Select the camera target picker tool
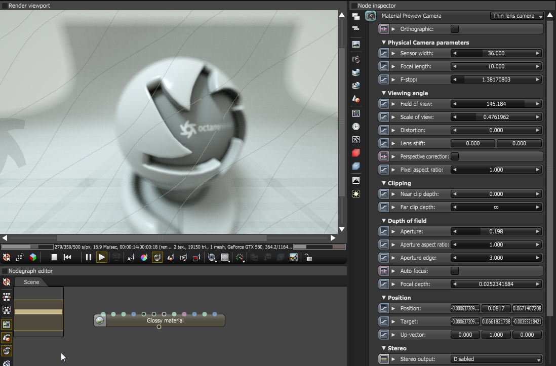The image size is (556, 366). (x=183, y=258)
